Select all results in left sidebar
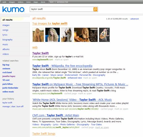 pyautogui.click(x=7, y=20)
